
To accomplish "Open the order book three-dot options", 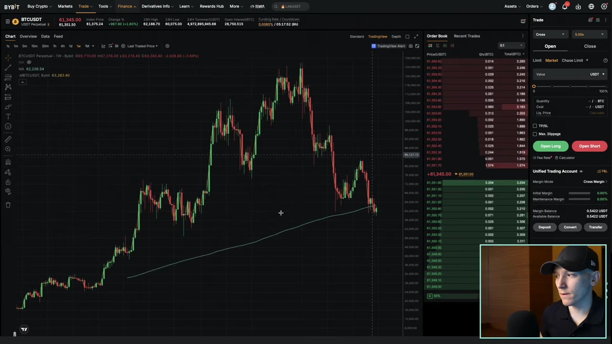I will [x=523, y=36].
